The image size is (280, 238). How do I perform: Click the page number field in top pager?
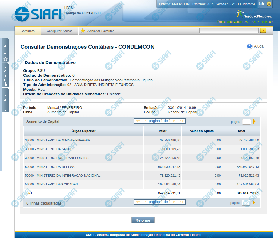pos(246,122)
